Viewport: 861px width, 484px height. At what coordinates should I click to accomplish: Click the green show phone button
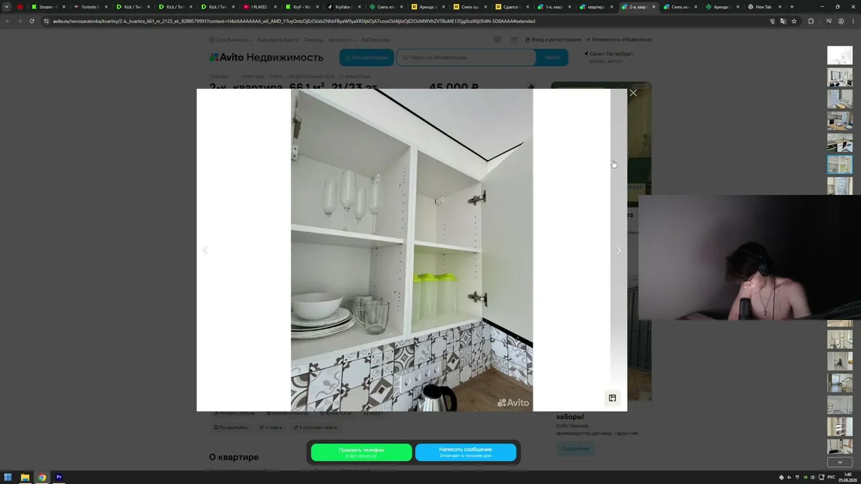pos(361,452)
